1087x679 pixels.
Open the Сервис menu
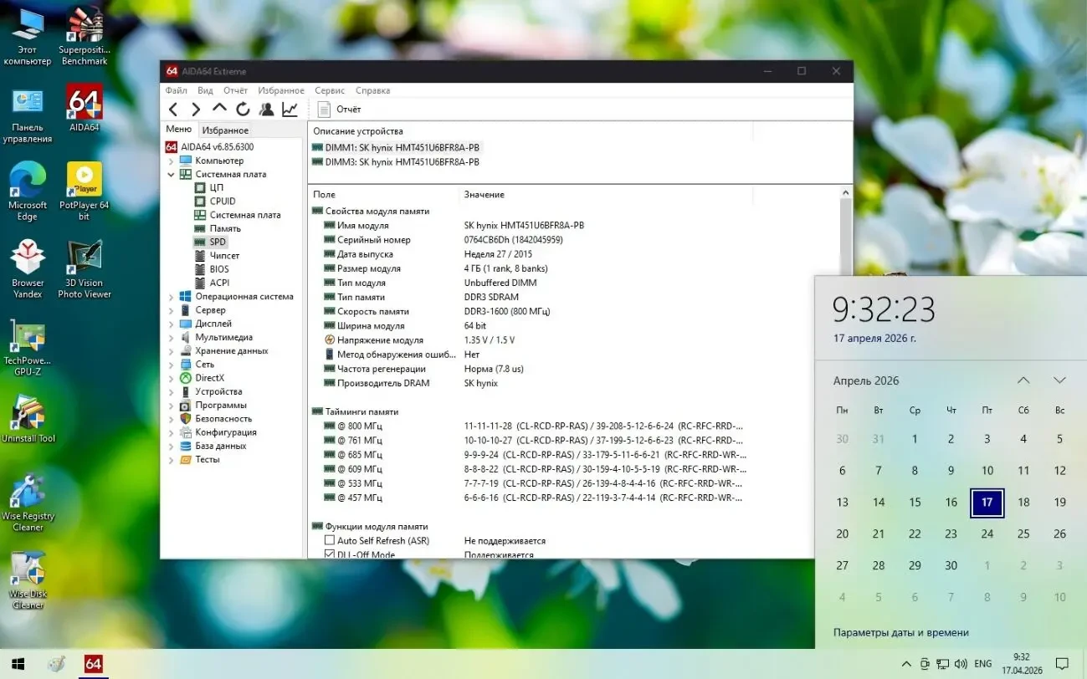point(330,90)
